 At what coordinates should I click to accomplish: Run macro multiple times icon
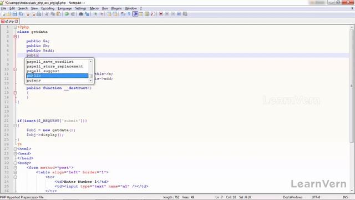pos(179,14)
